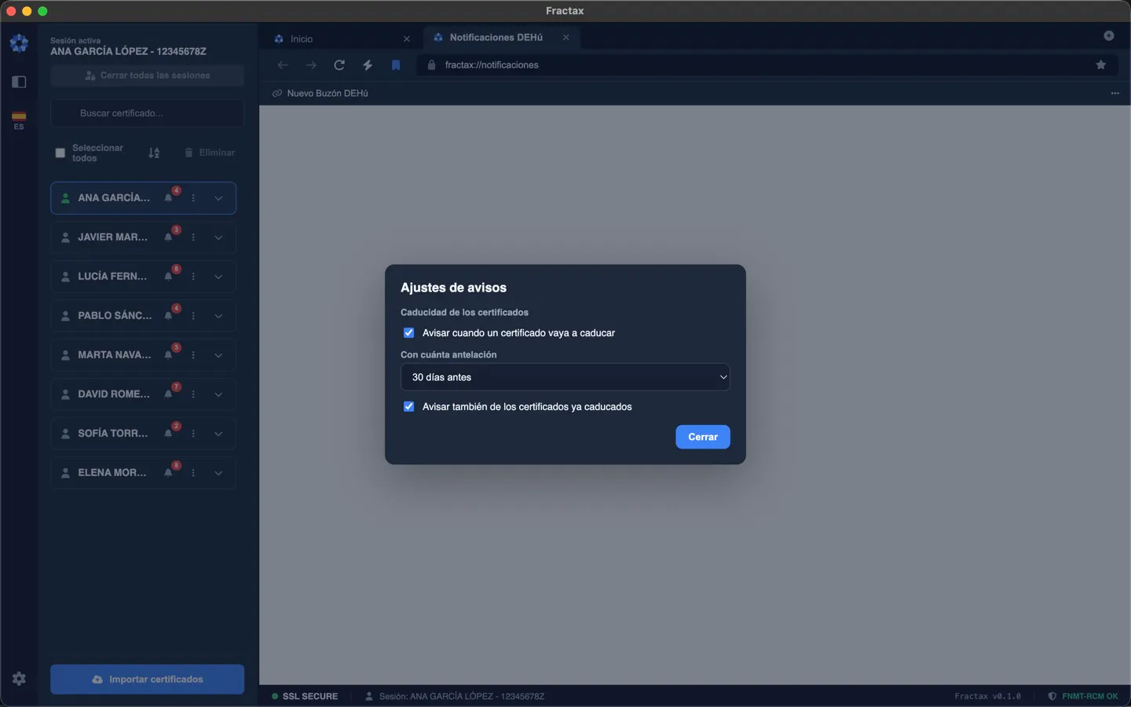Go forward with the right arrow

click(x=311, y=65)
